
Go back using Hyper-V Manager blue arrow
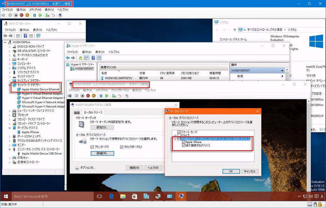68,58
